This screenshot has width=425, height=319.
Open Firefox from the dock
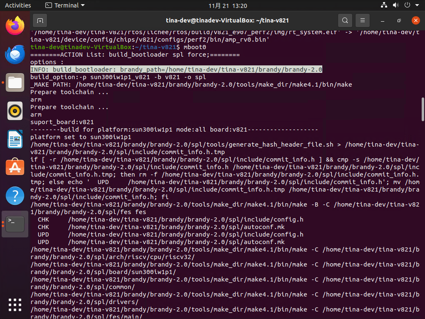pos(15,25)
